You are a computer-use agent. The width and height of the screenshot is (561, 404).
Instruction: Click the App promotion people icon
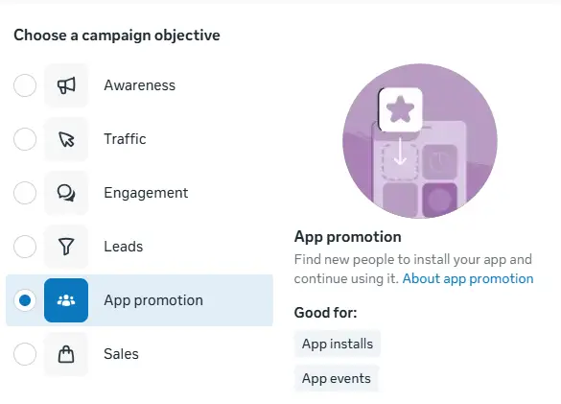66,300
